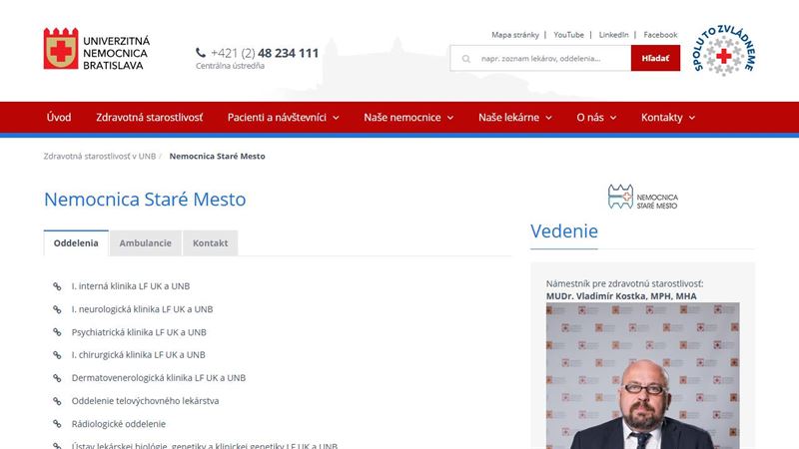Open the Mapa stránky link
This screenshot has width=799, height=449.
(515, 35)
